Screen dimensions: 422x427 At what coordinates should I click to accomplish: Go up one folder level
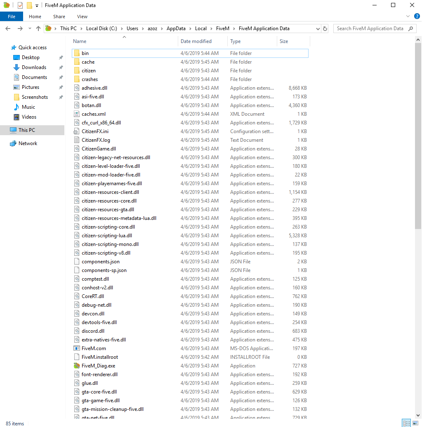coord(38,29)
